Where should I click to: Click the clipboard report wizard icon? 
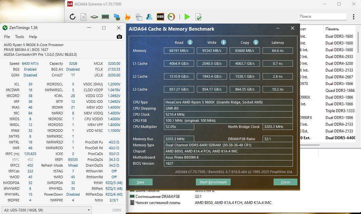click(138, 17)
